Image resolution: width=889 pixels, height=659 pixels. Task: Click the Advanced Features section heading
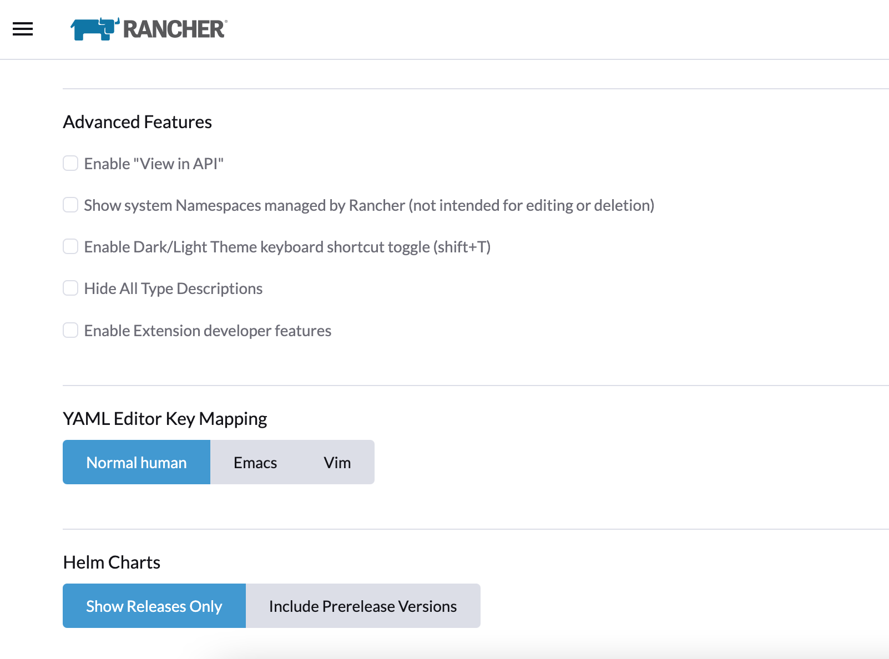[x=137, y=121]
